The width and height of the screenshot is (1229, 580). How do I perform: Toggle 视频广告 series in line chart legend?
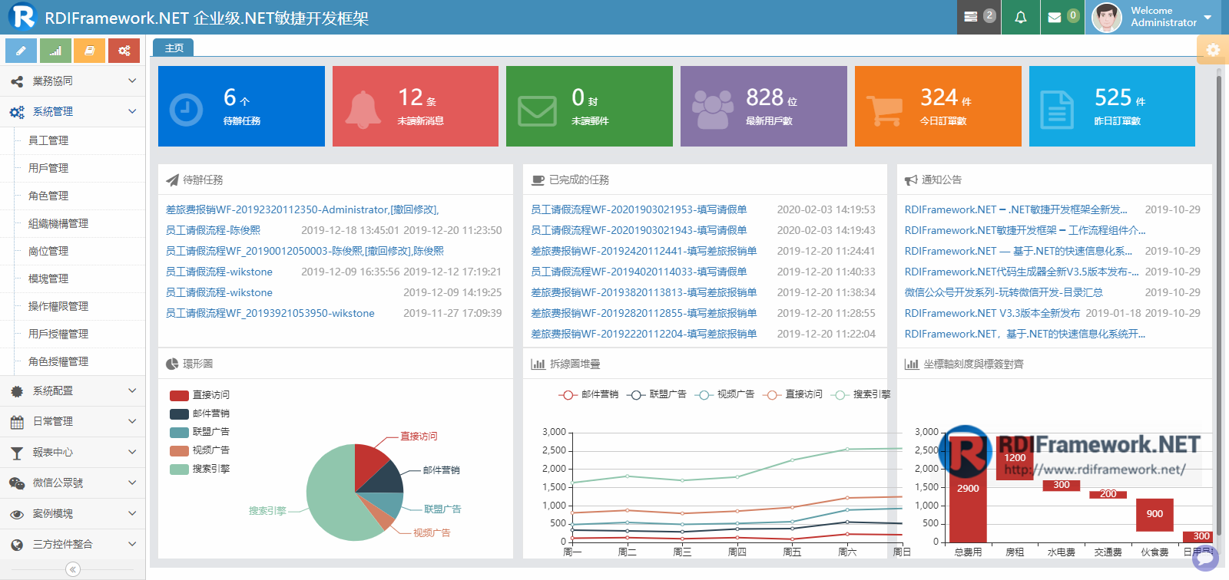[724, 394]
